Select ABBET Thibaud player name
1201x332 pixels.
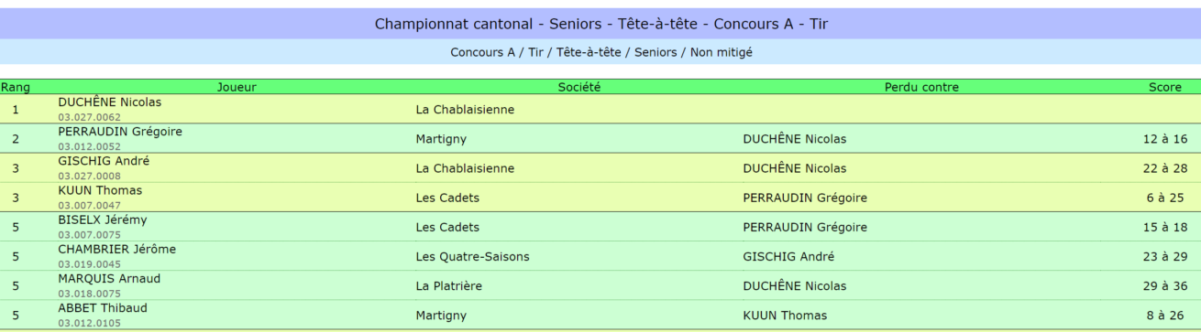coord(101,307)
